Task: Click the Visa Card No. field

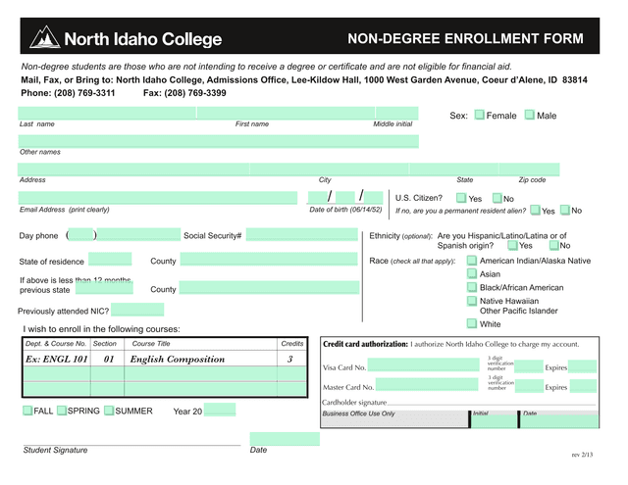Action: 423,364
